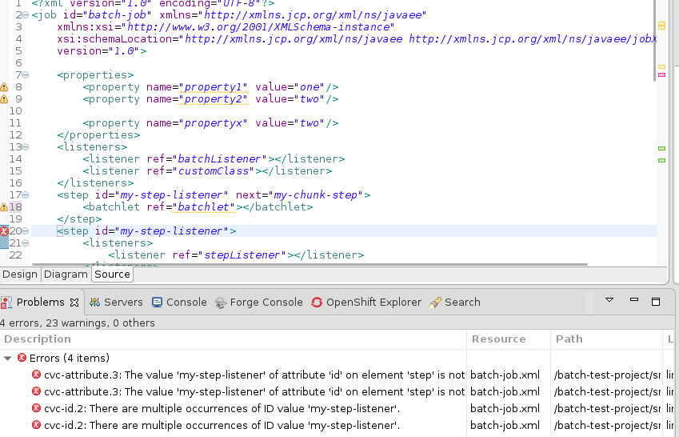679x437 pixels.
Task: Switch to the Diagram tab
Action: (x=66, y=275)
